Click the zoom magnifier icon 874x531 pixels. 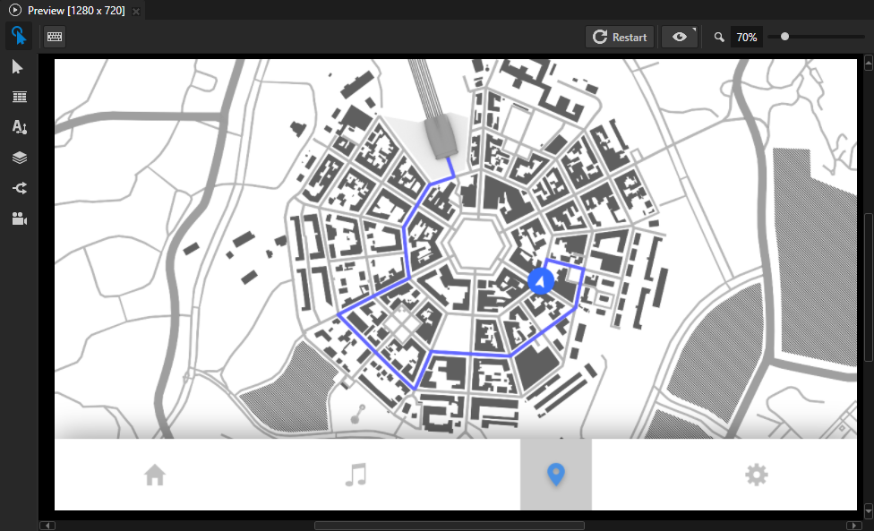718,37
